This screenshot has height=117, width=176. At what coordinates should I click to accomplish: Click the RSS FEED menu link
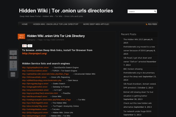(x=152, y=24)
